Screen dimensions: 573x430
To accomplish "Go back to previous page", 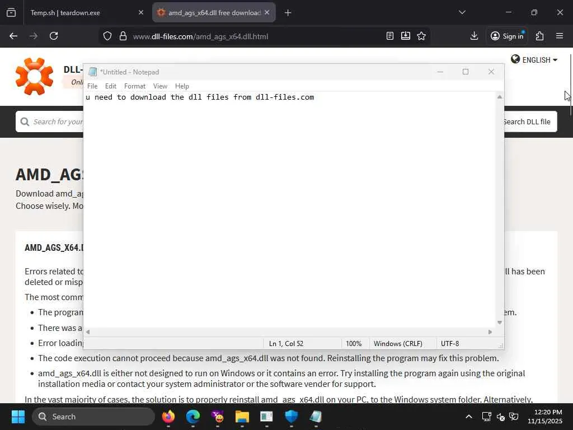I will click(13, 36).
